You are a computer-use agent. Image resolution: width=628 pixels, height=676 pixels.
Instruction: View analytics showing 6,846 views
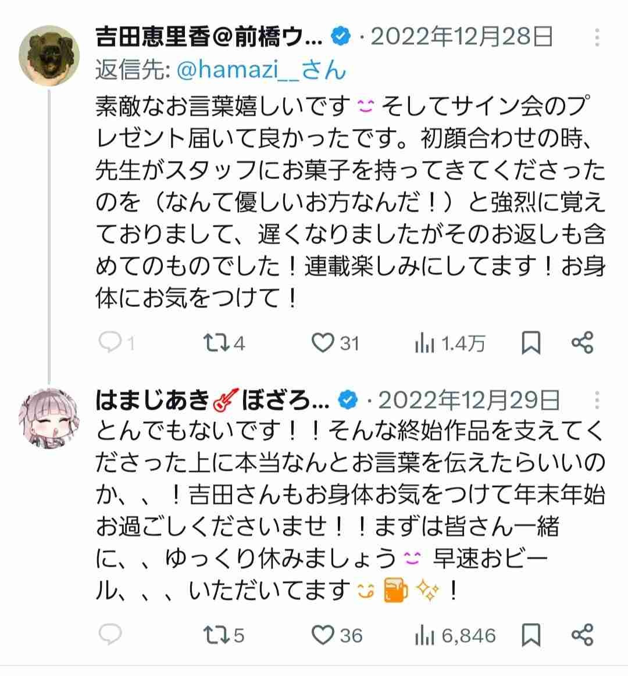coord(425,636)
